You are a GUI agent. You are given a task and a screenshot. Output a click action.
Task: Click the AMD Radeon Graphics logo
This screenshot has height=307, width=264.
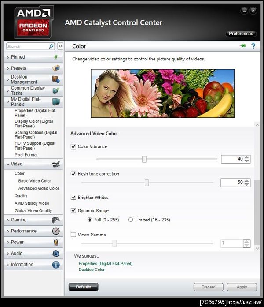click(34, 22)
